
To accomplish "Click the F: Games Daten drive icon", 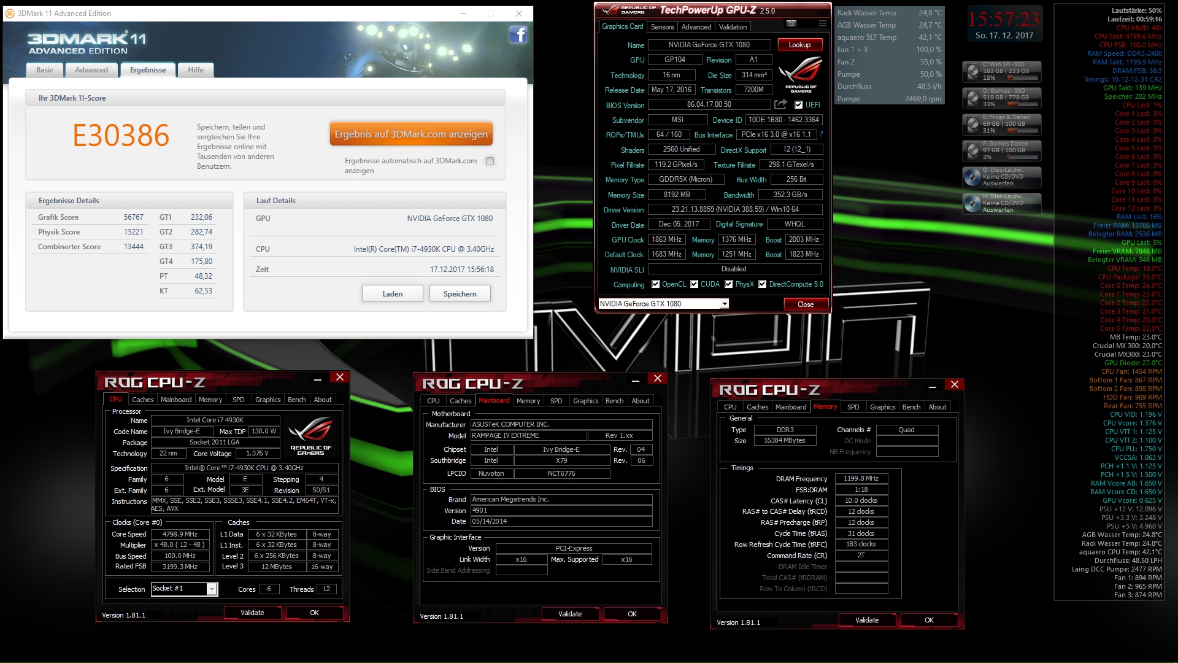I will click(x=972, y=151).
